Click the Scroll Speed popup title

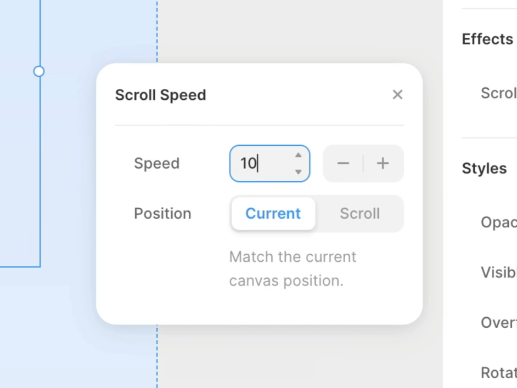(x=160, y=95)
